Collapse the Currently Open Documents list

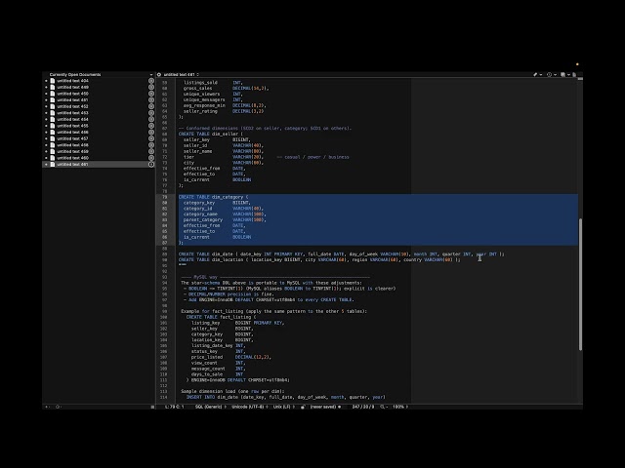pos(151,74)
